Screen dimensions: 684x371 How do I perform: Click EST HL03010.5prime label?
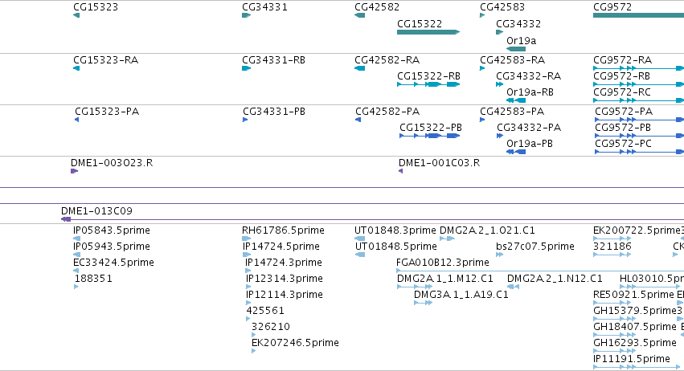pos(652,279)
